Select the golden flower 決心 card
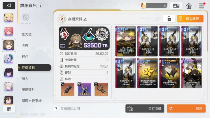 (148, 73)
